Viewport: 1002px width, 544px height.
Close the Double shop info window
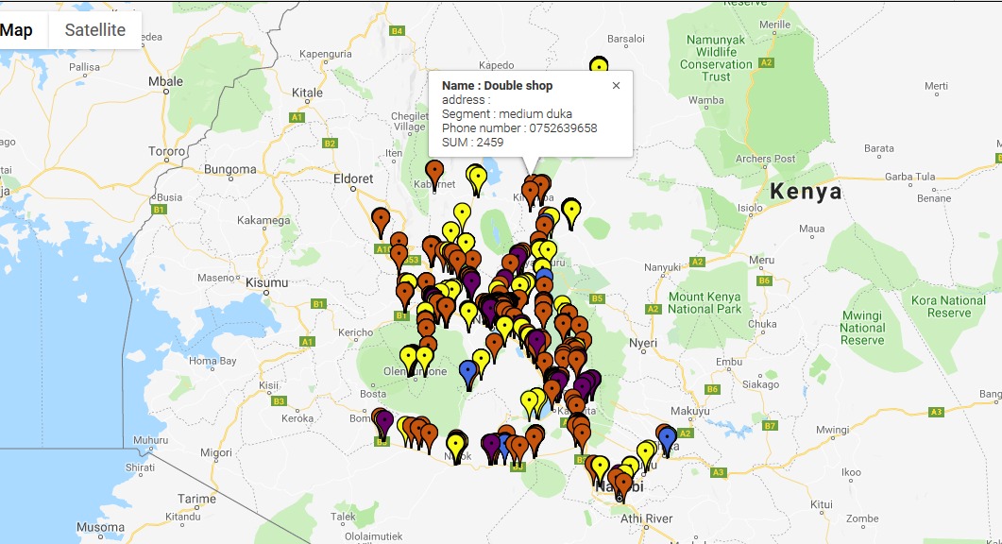click(x=616, y=86)
